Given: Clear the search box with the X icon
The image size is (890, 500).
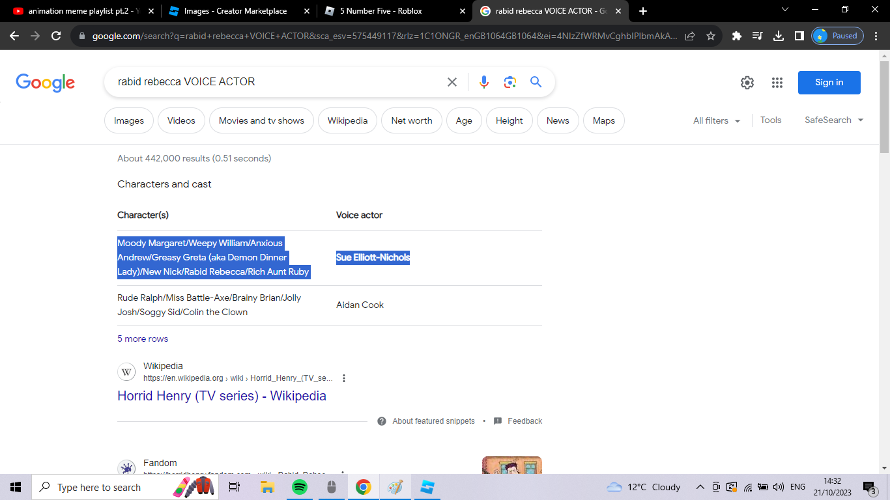Looking at the screenshot, I should [x=452, y=82].
